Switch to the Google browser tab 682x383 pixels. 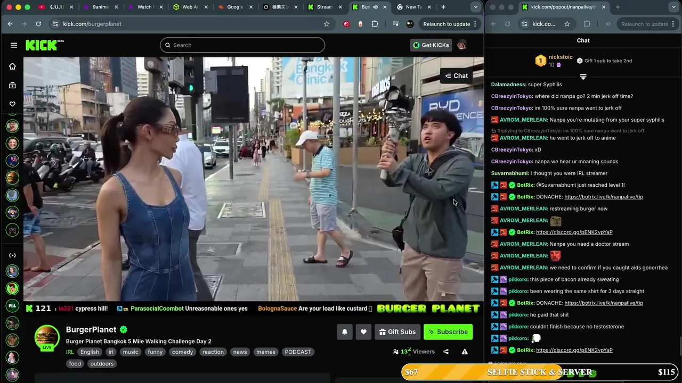point(234,7)
